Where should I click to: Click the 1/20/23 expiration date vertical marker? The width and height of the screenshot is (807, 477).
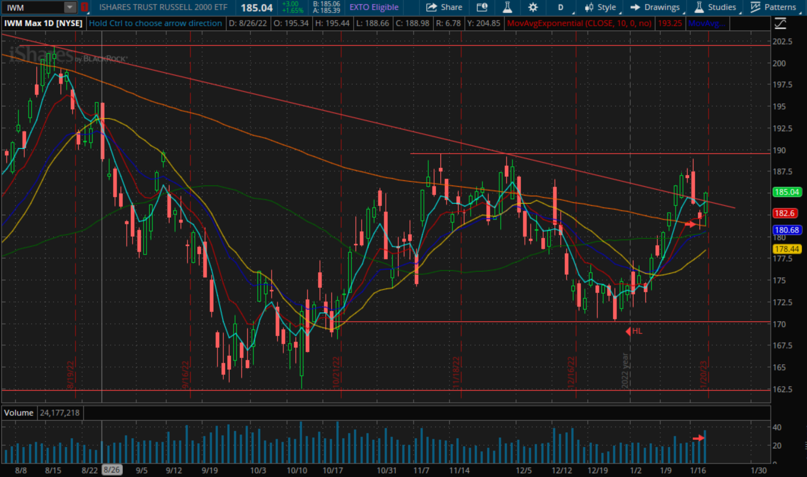(703, 374)
